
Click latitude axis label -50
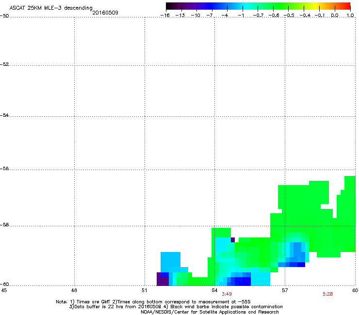click(x=4, y=16)
